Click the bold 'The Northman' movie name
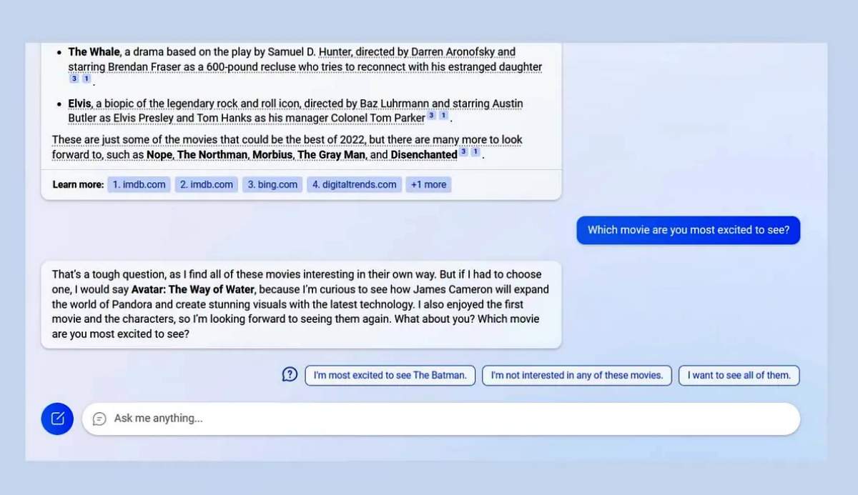Screen dimensions: 858x495 (x=212, y=154)
